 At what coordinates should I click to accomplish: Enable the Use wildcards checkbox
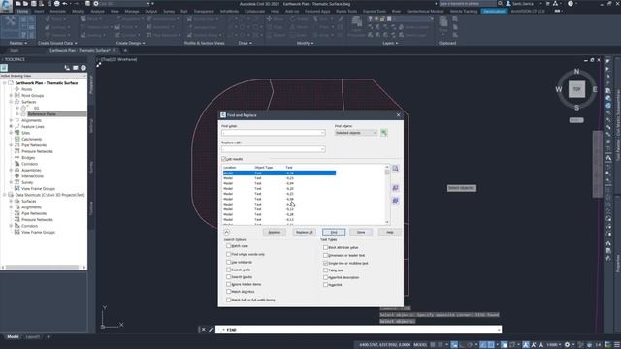pyautogui.click(x=229, y=262)
